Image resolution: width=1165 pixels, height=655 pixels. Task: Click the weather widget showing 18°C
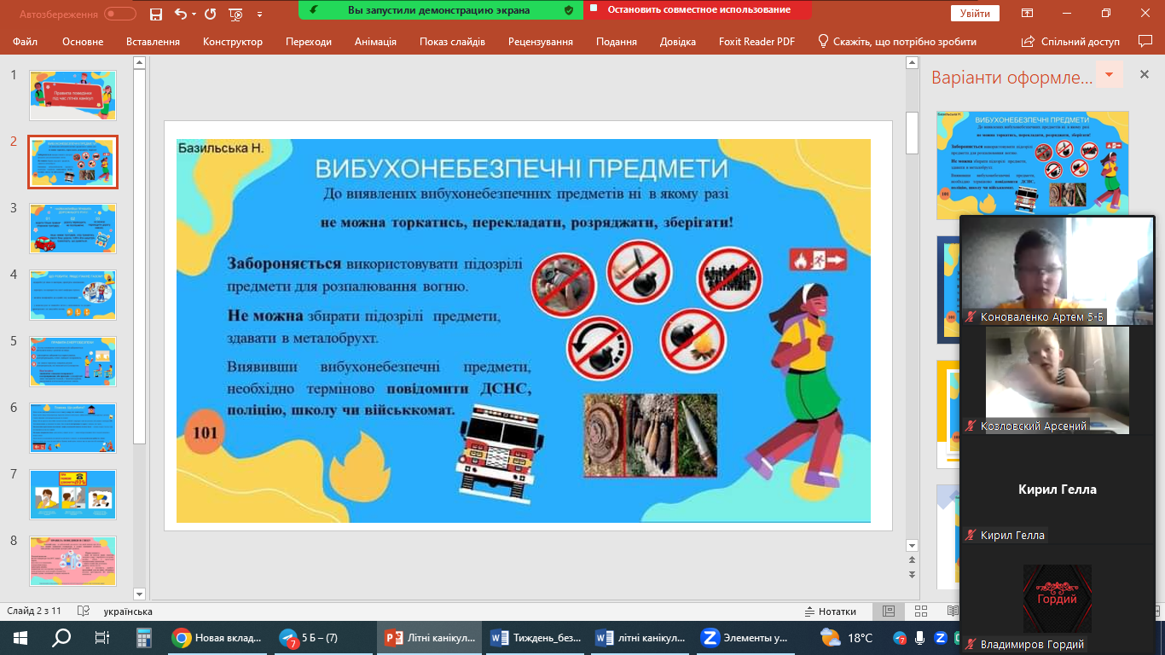(847, 637)
